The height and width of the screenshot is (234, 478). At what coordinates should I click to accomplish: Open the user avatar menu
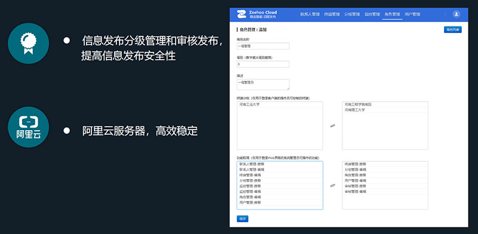pyautogui.click(x=456, y=14)
